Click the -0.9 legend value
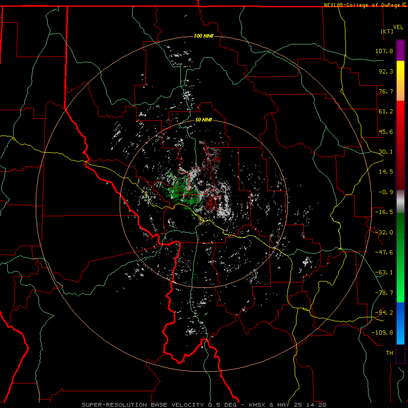 386,192
